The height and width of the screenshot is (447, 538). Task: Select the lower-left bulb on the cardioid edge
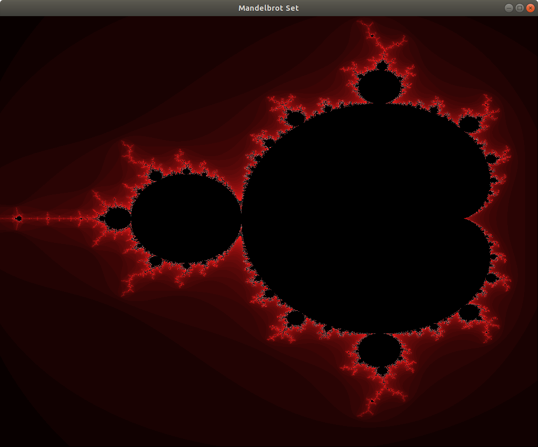(x=295, y=318)
